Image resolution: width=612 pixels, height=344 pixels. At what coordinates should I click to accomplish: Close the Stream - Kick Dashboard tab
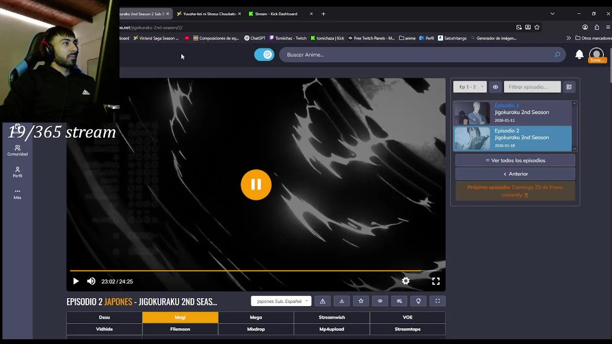(311, 14)
